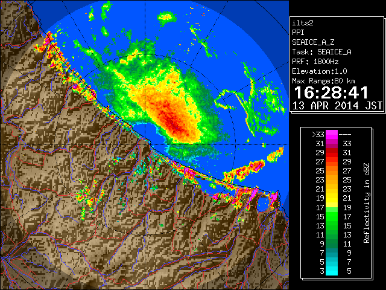
Task: Click the red 29–31 legend swatch
Action: (x=332, y=153)
